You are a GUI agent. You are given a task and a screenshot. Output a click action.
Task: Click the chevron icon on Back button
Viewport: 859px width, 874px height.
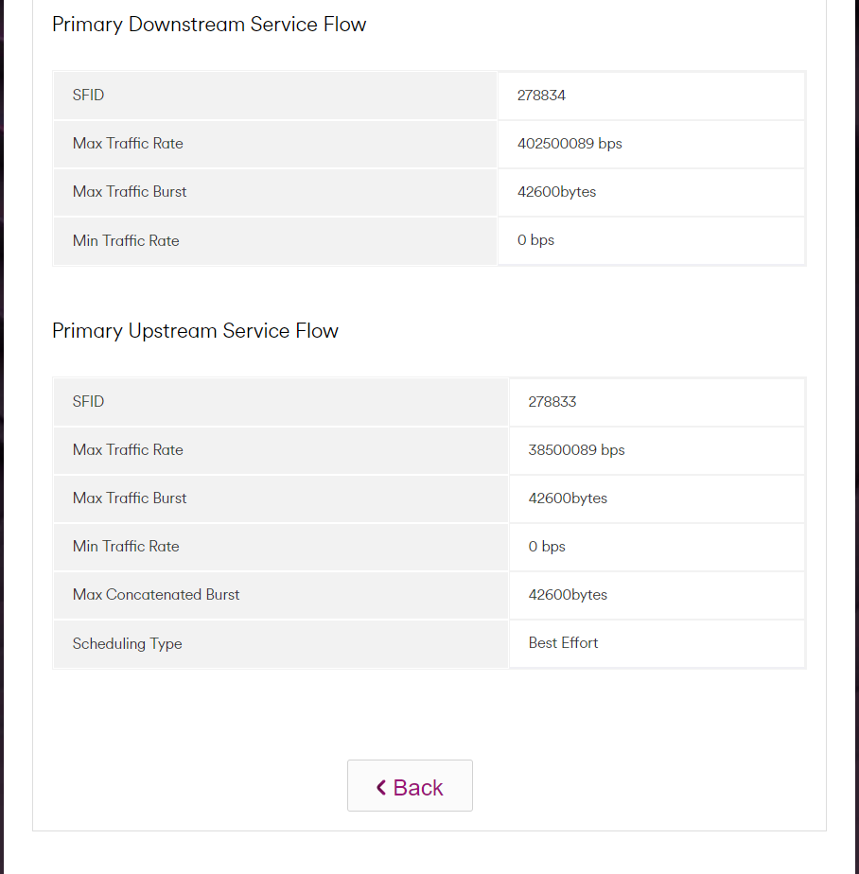click(381, 787)
